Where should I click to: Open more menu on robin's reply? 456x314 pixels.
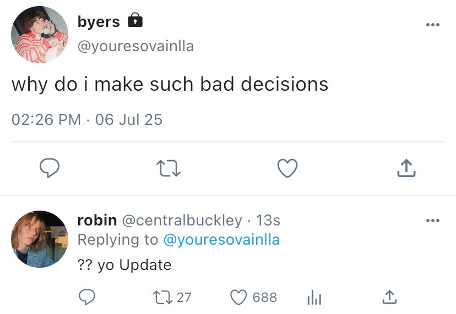click(432, 221)
